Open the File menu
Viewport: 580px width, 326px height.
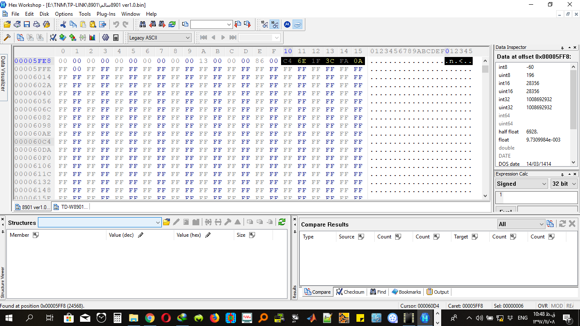(15, 14)
